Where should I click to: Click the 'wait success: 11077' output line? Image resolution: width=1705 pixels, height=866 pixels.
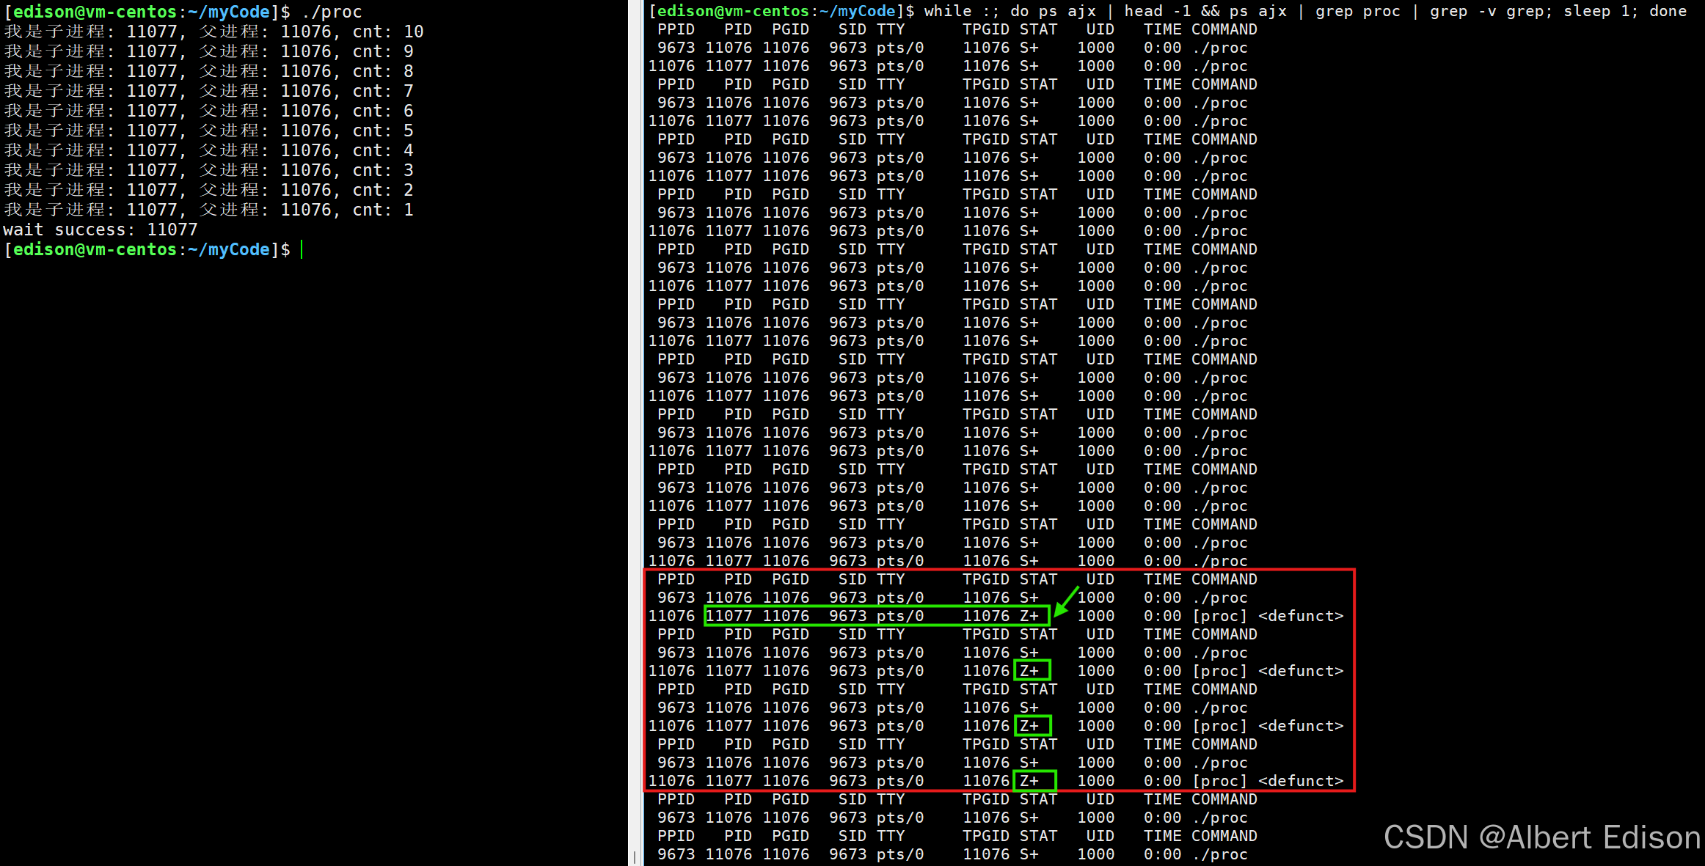(101, 230)
